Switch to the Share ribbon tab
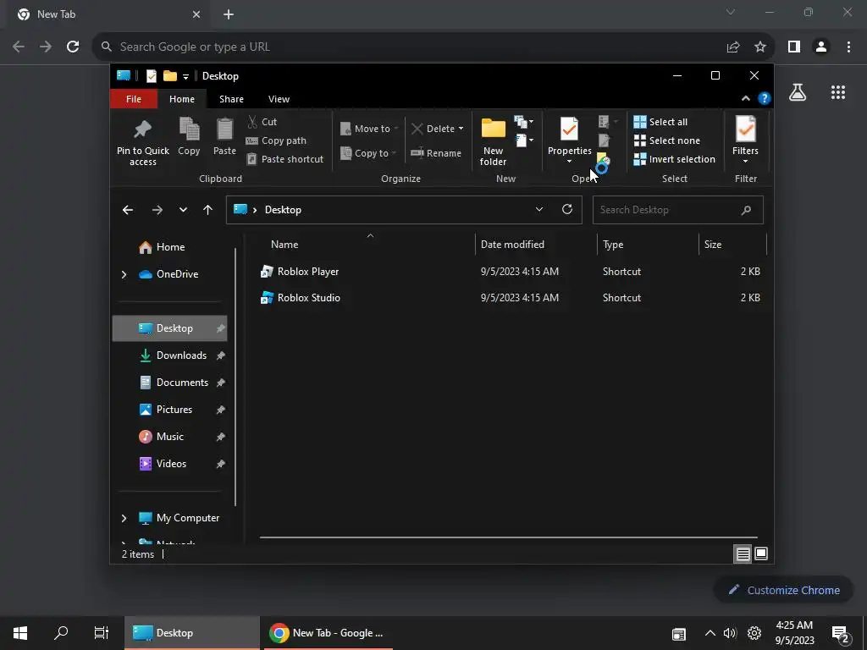Image resolution: width=867 pixels, height=650 pixels. [x=231, y=99]
